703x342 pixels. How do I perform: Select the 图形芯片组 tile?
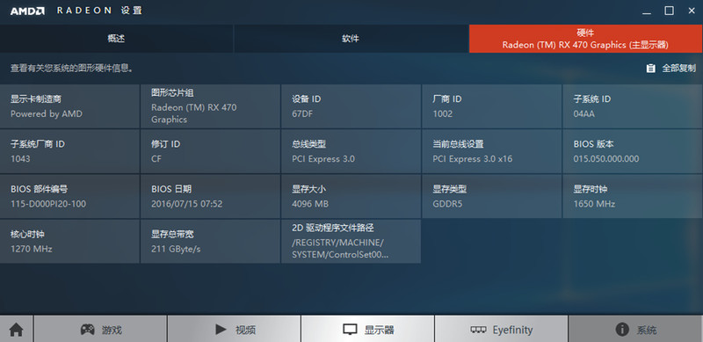click(x=210, y=106)
